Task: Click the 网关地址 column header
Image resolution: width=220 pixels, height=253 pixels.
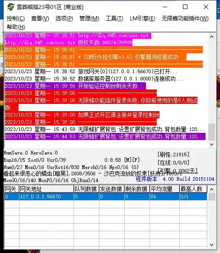Action: [x=46, y=189]
